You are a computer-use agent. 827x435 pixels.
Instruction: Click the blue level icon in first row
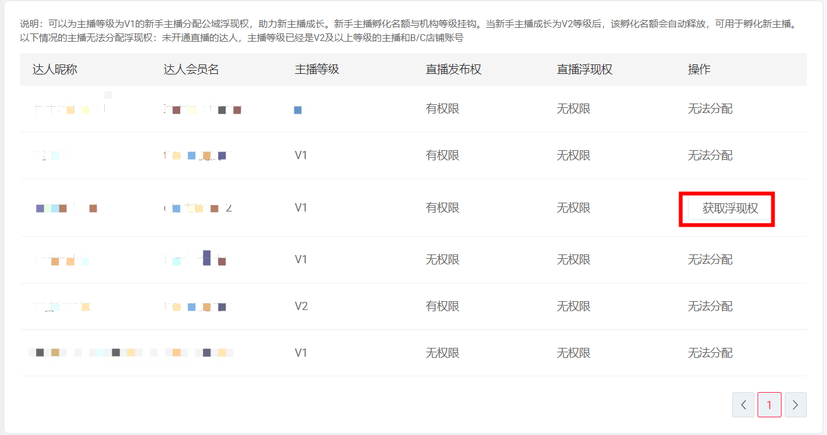pos(298,110)
